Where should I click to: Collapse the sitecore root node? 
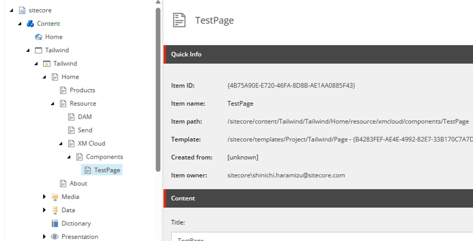click(12, 11)
